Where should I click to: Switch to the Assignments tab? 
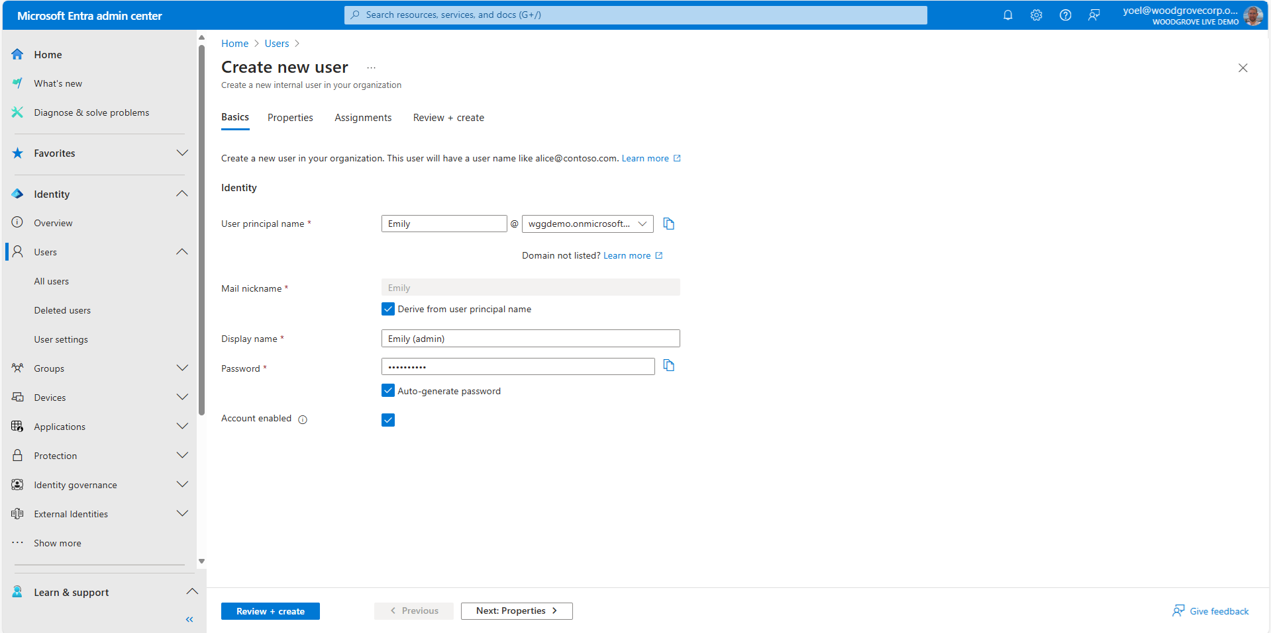point(363,118)
